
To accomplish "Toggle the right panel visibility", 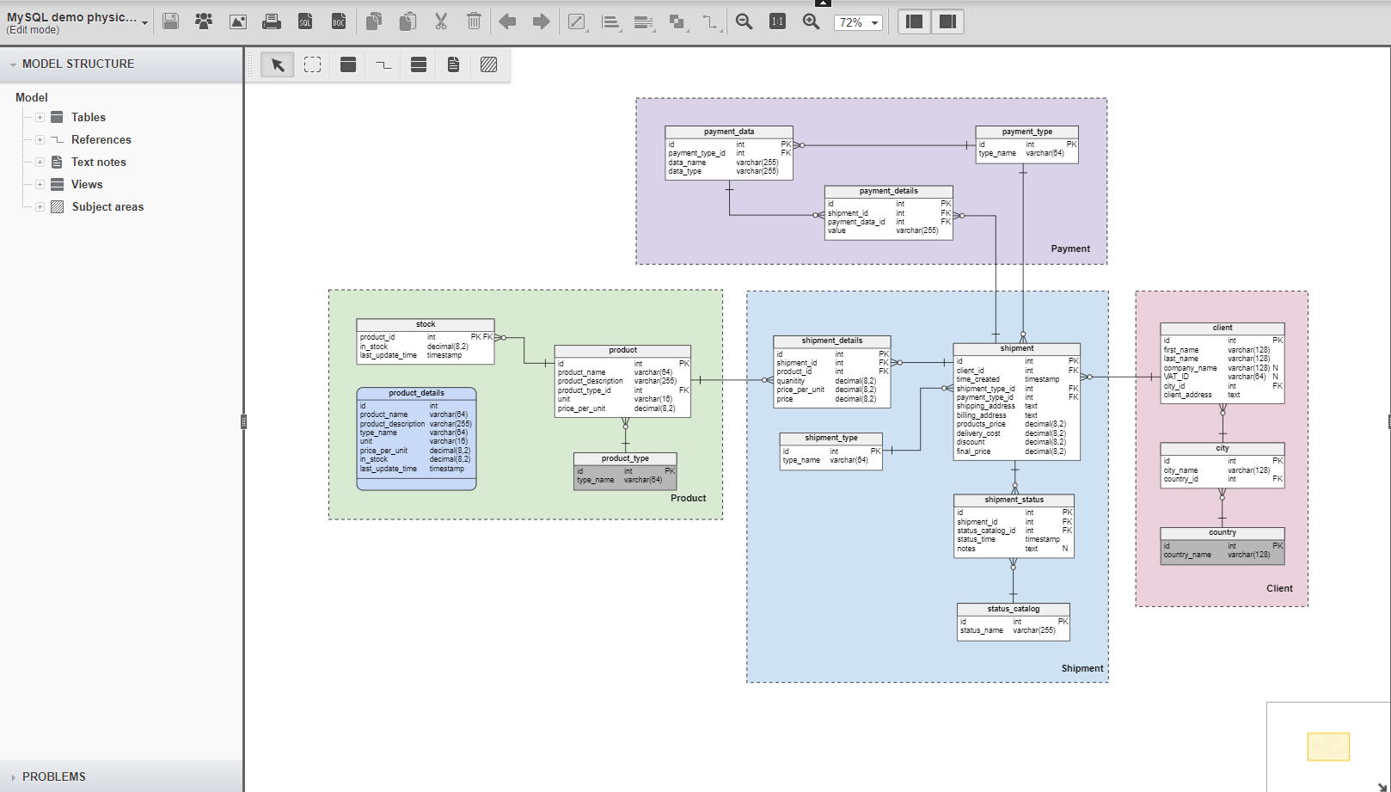I will coord(947,21).
